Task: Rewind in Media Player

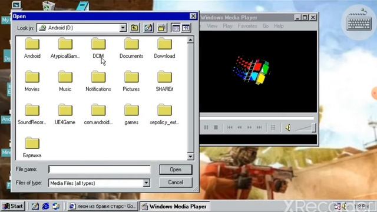Action: (x=240, y=127)
